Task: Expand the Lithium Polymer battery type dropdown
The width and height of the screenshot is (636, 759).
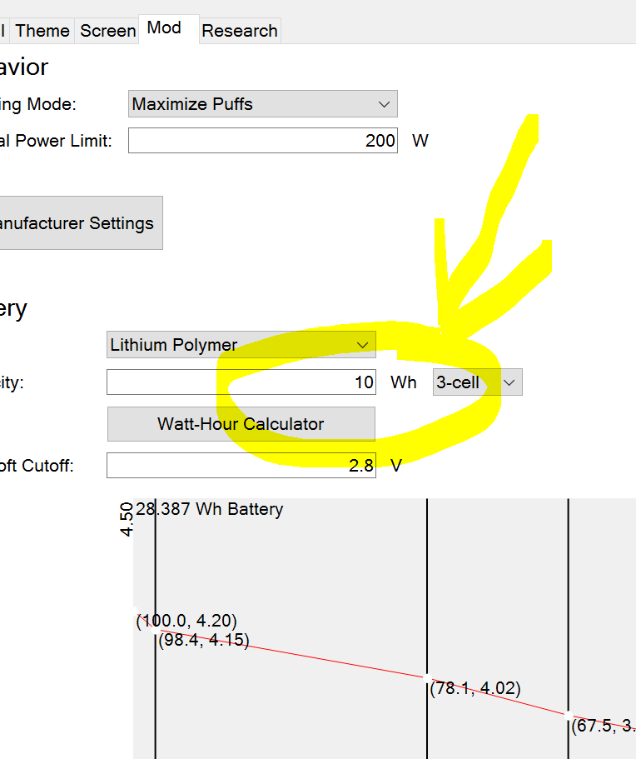Action: tap(241, 345)
